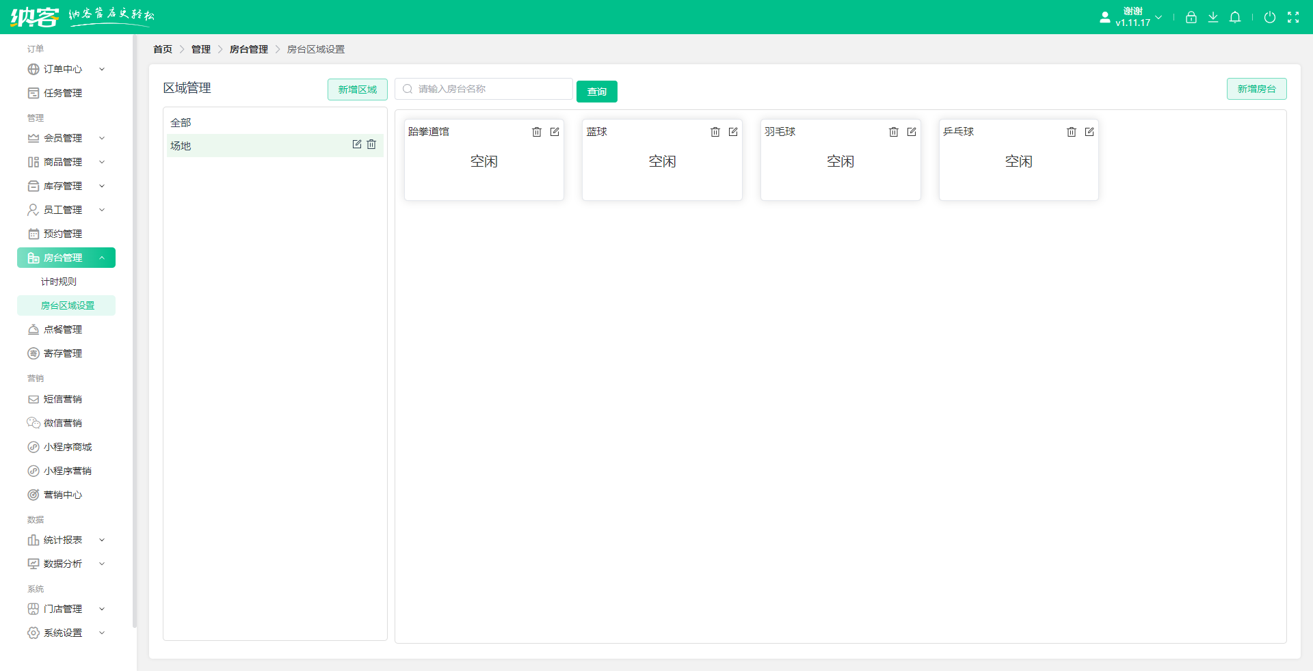The height and width of the screenshot is (671, 1313).
Task: Click the download icon in header
Action: (x=1213, y=17)
